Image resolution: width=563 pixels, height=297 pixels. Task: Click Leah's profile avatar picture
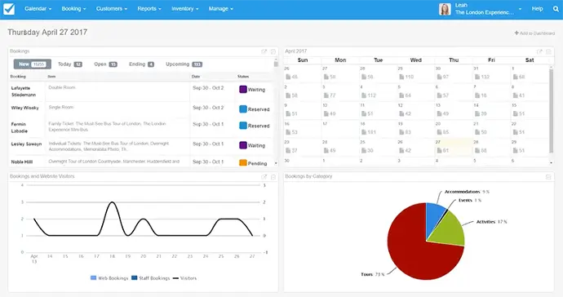(445, 9)
